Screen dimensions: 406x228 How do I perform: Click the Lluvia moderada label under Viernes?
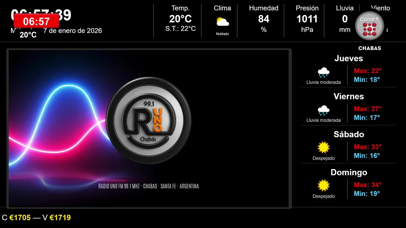[x=324, y=120]
